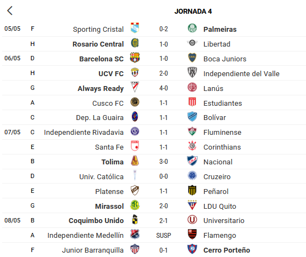
Task: Open the Tolima 3-0 Nacional score
Action: pos(164,162)
